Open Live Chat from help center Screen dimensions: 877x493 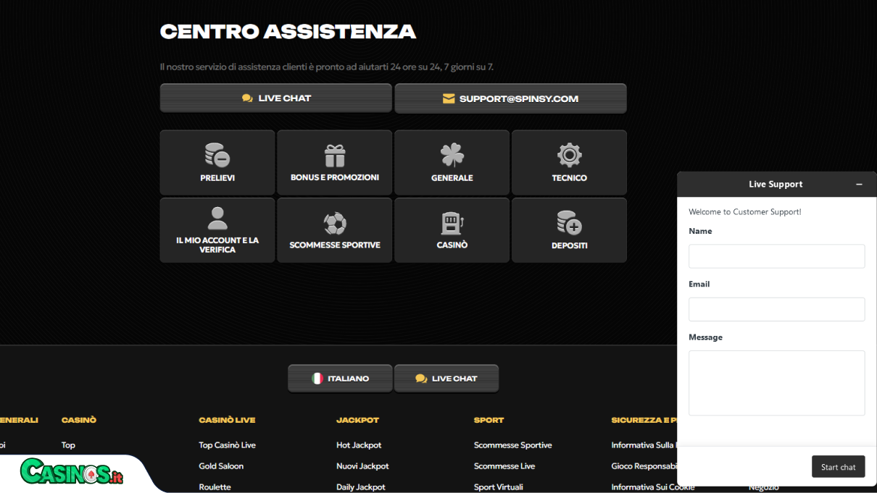pyautogui.click(x=276, y=98)
